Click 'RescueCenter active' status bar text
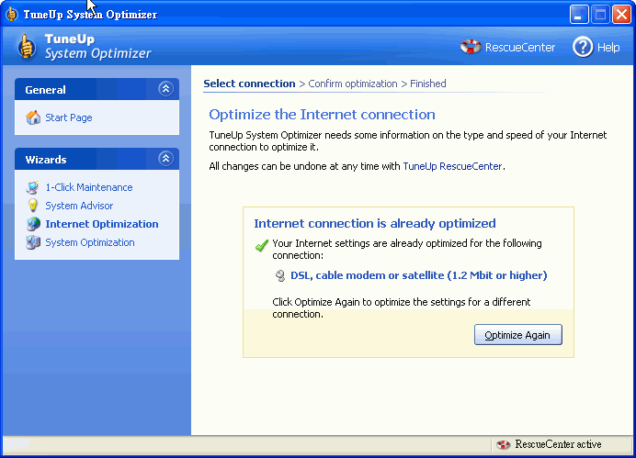Image resolution: width=636 pixels, height=458 pixels. point(558,444)
